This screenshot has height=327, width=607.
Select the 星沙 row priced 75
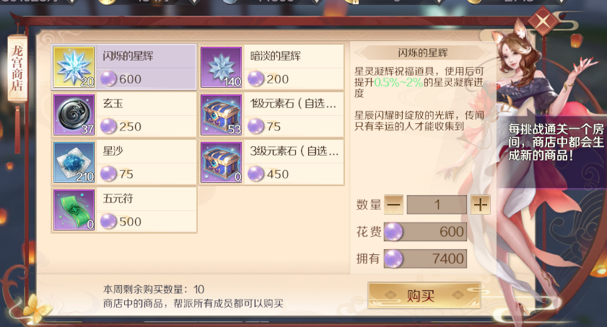pos(124,162)
